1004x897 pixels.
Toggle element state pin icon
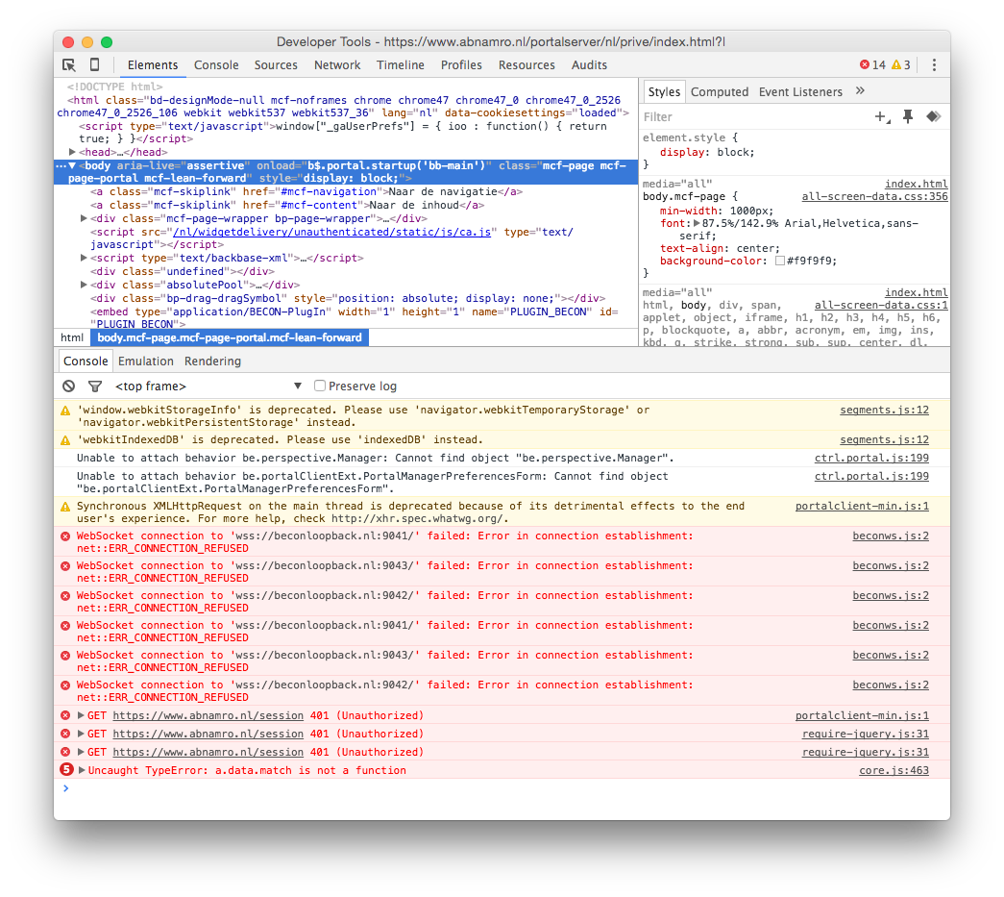tap(907, 116)
